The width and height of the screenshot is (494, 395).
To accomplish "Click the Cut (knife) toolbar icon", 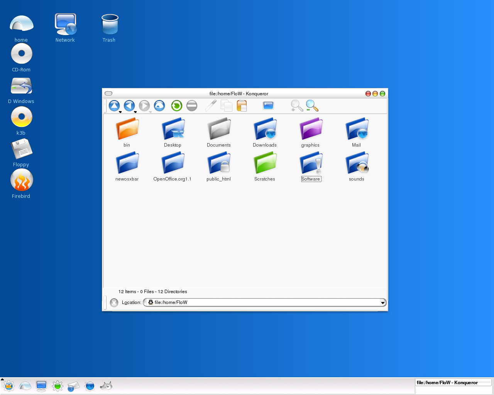I will [211, 105].
